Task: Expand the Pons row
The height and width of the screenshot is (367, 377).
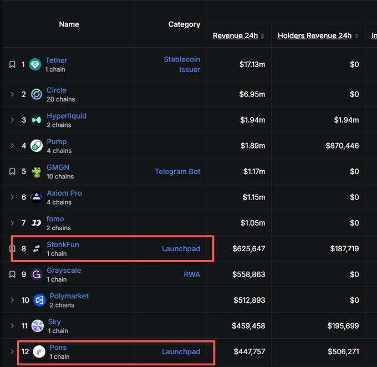Action: [12, 351]
